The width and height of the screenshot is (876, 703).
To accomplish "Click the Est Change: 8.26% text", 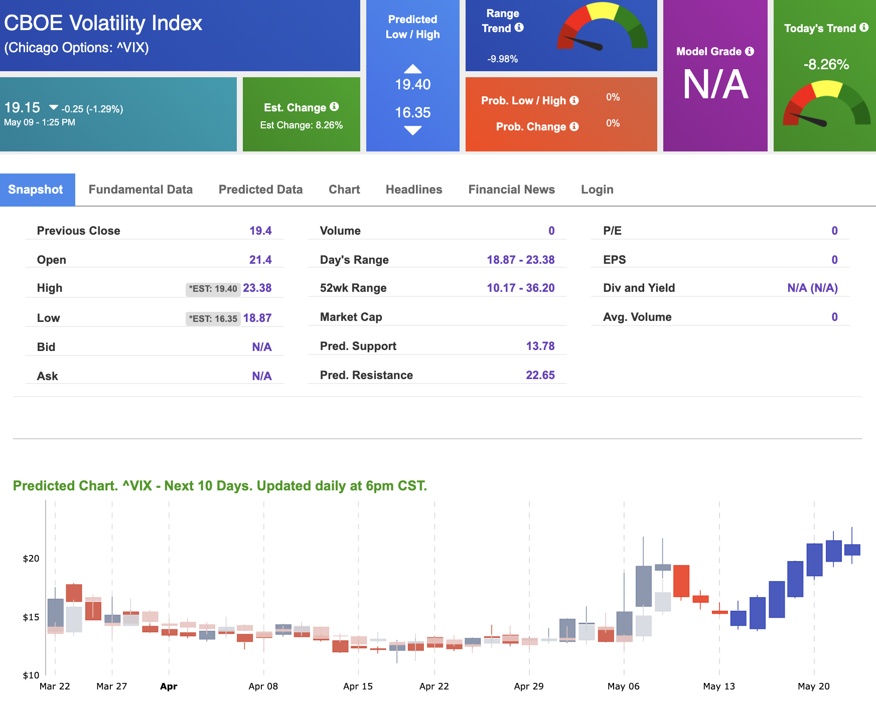I will 301,125.
